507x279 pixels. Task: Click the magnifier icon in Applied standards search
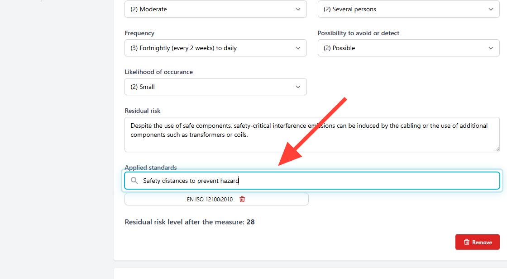[134, 181]
